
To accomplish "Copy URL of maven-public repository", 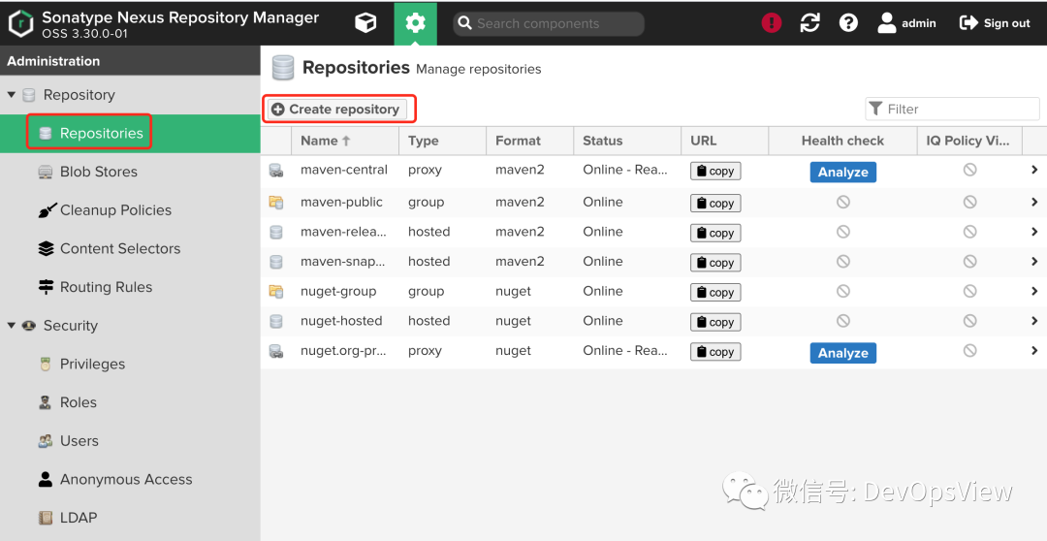I will [x=715, y=203].
